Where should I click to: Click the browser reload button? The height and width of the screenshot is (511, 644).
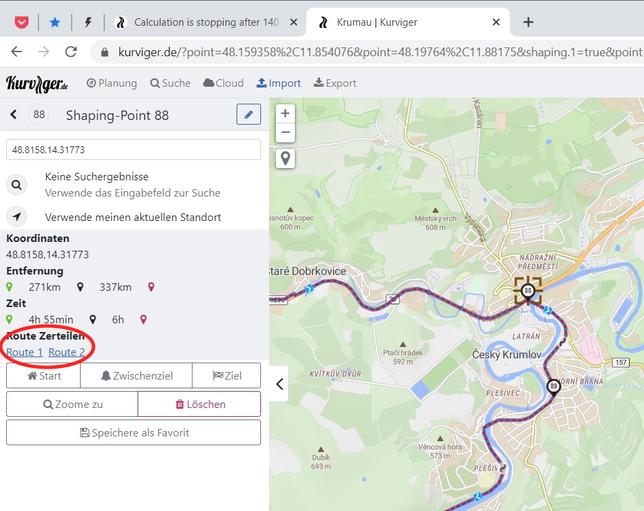71,52
